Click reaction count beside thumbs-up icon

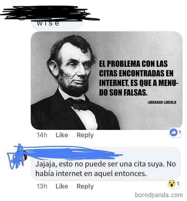[180, 132]
